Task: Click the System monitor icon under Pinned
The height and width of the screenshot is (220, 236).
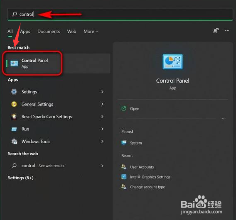Action: click(x=124, y=143)
